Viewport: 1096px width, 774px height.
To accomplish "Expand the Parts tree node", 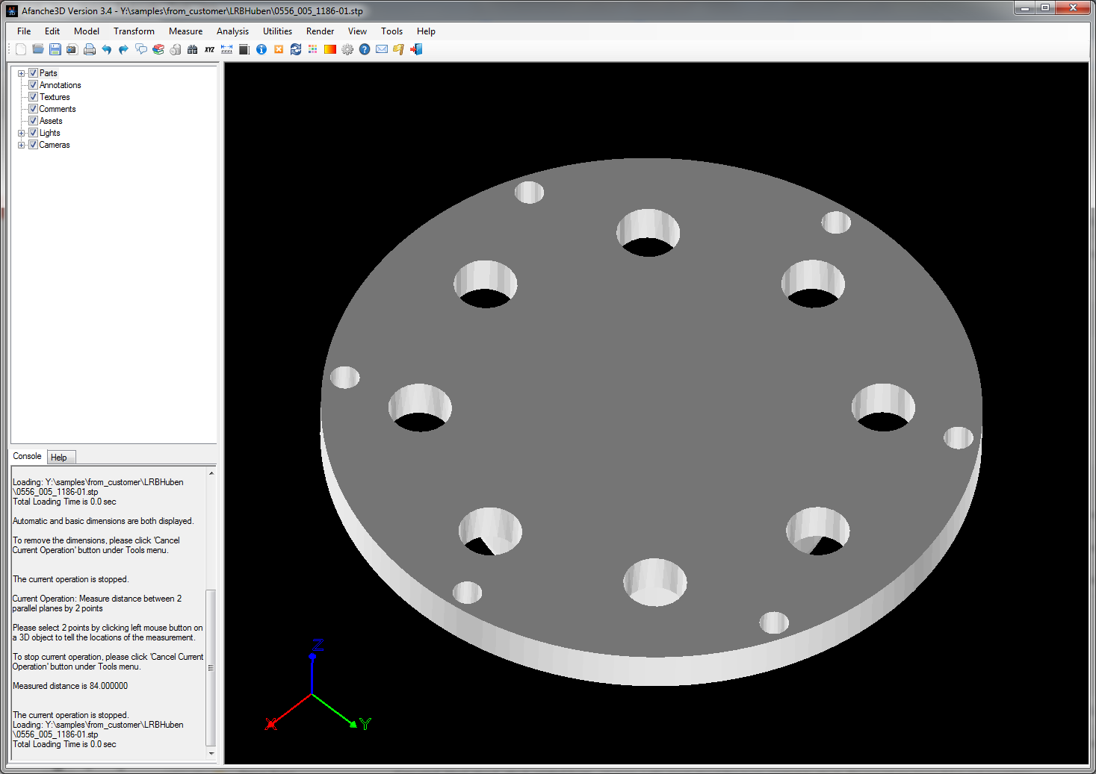I will coord(22,73).
